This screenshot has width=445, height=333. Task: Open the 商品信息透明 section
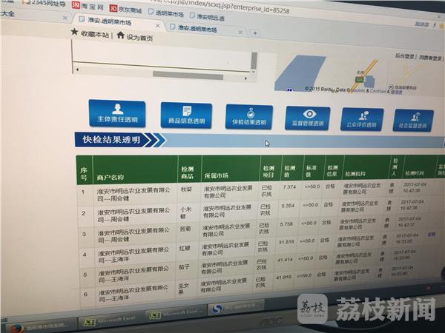(x=186, y=116)
